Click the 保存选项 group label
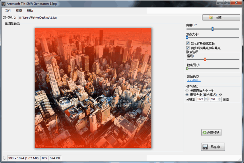The image size is (244, 163). tap(192, 87)
